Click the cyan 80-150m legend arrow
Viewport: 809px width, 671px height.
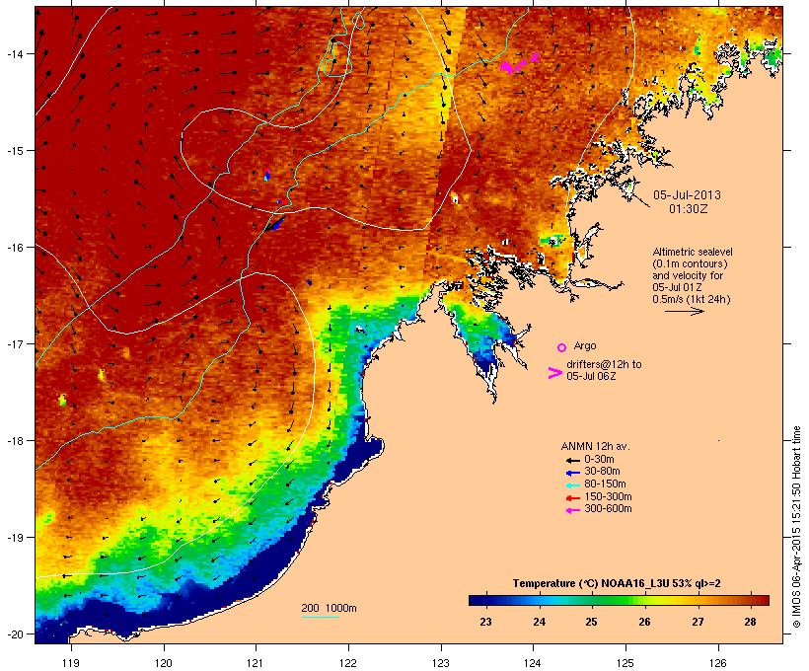click(x=572, y=485)
